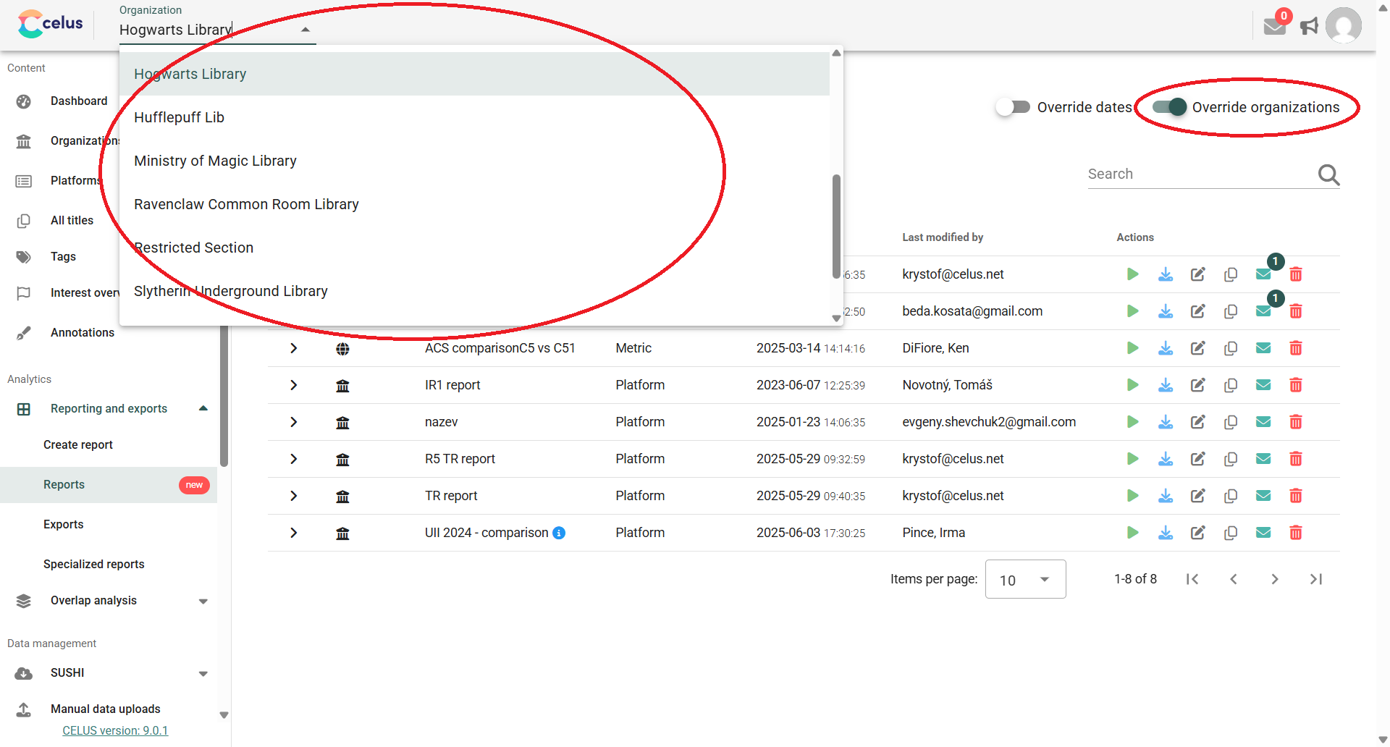Screen dimensions: 1390x747
Task: Edit the nazev report
Action: 1198,422
